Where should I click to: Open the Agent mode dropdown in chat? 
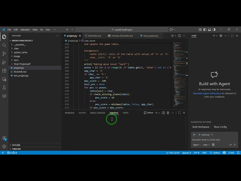coord(197,145)
